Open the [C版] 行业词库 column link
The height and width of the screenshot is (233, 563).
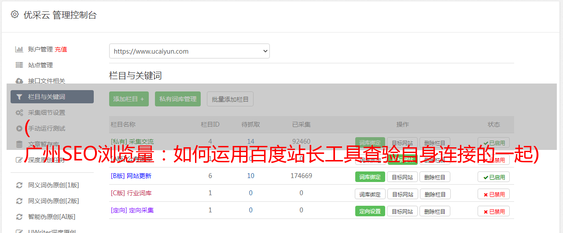click(x=131, y=193)
